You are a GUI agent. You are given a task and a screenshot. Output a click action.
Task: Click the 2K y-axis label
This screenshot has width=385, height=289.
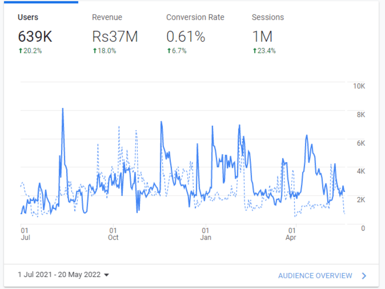tap(361, 200)
